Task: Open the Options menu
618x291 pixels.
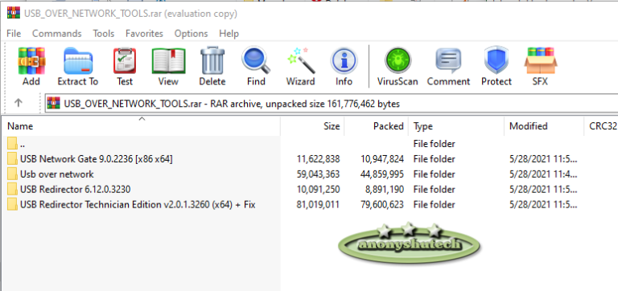Action: click(x=192, y=34)
